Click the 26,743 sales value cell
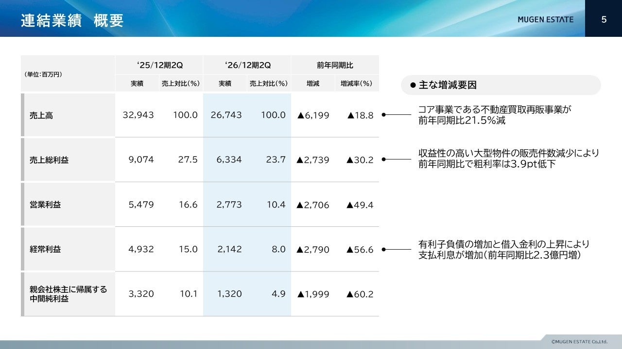This screenshot has width=622, height=349. (x=226, y=115)
